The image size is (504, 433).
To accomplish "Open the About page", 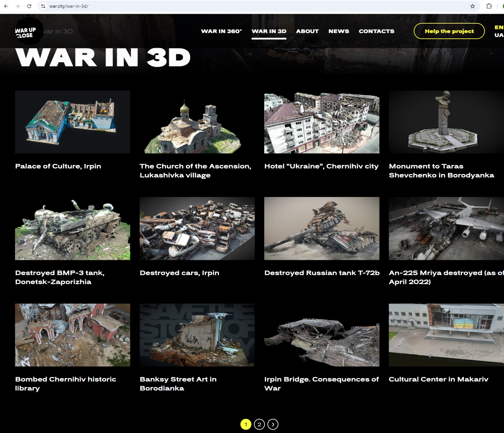I will pos(307,31).
